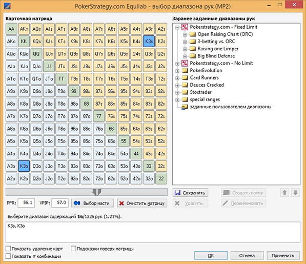Viewport: 306px width, 264px height.
Task: Expand PokerEvolution tree node
Action: click(177, 71)
